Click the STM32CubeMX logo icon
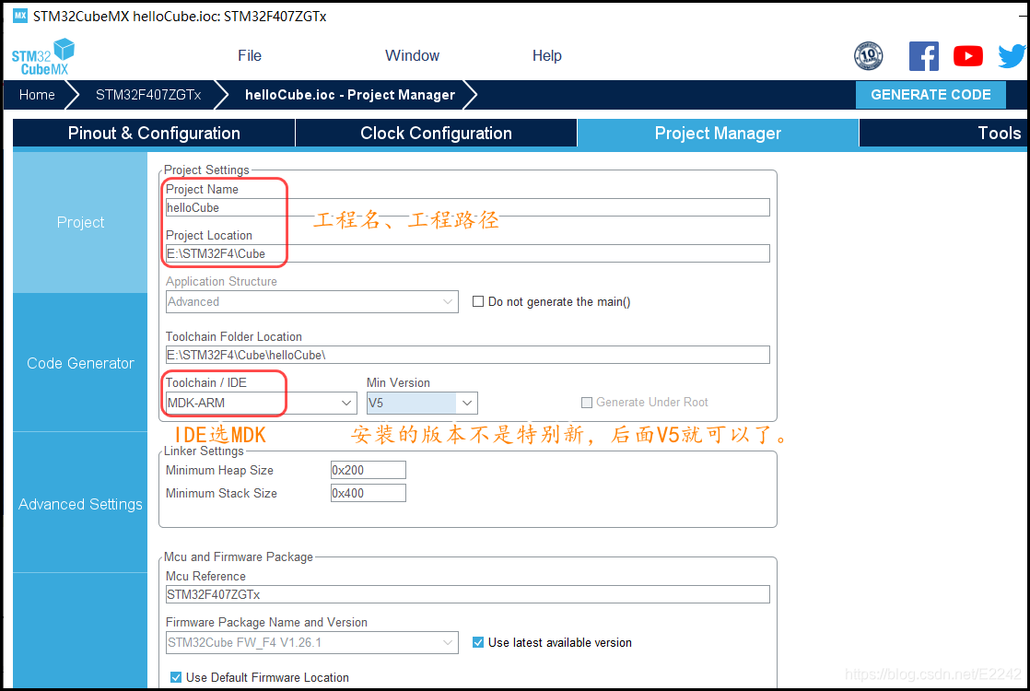Viewport: 1030px width, 691px height. coord(42,56)
